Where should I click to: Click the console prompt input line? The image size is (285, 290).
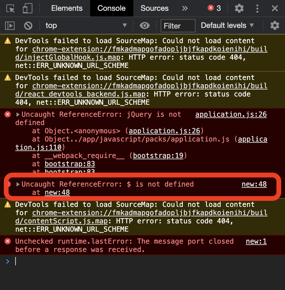coord(142,261)
